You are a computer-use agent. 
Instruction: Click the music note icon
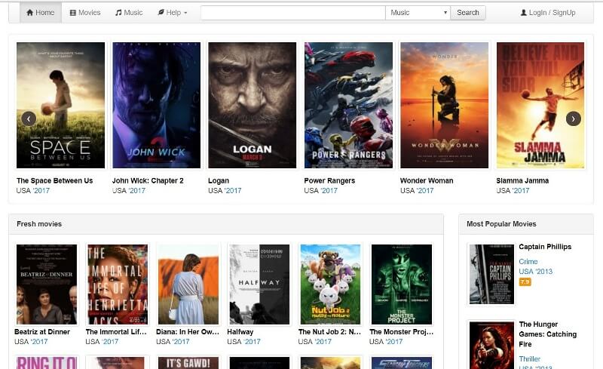[118, 13]
